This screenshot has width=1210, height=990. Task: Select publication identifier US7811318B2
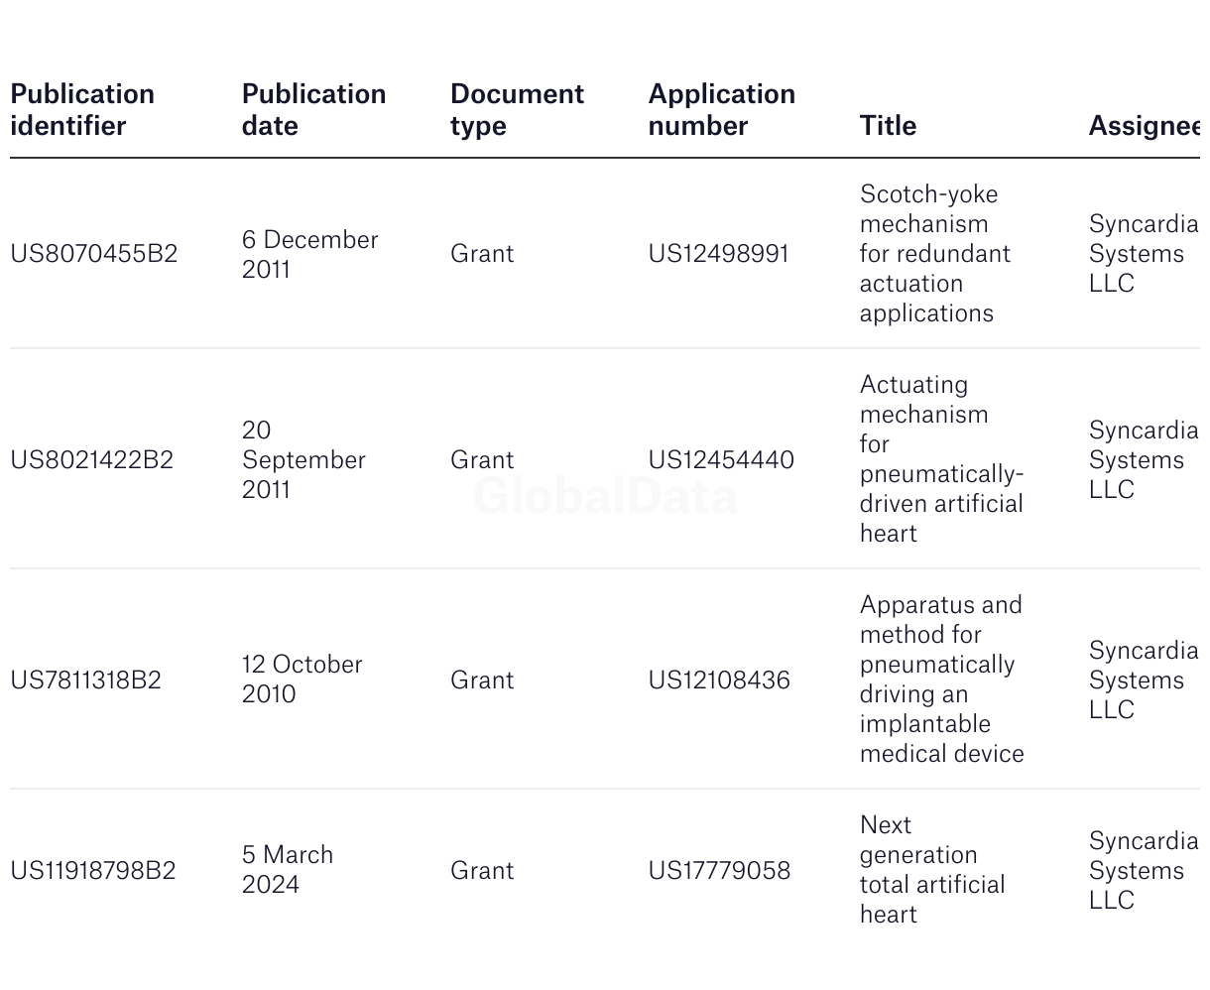point(86,680)
